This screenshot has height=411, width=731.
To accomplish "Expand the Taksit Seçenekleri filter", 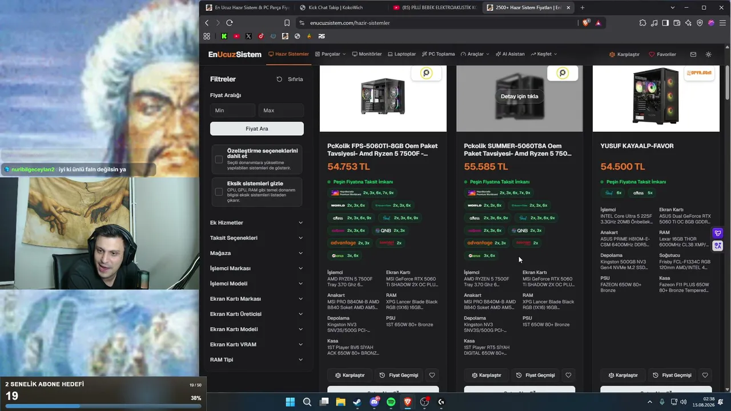I will 256,238.
